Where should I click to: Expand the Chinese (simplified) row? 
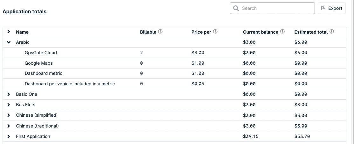(x=9, y=115)
